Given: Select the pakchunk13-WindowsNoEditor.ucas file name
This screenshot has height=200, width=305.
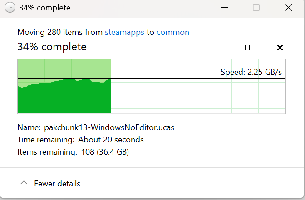Looking at the screenshot, I should 109,127.
